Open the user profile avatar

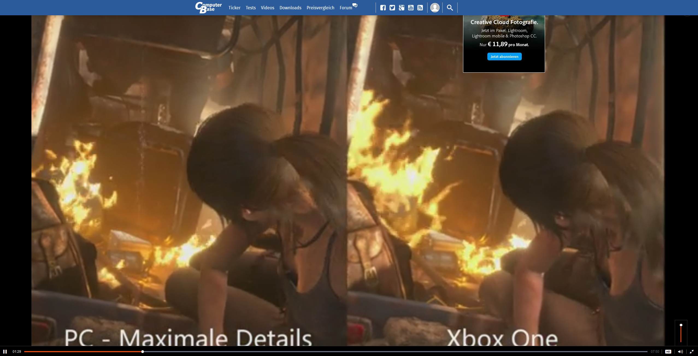(435, 8)
